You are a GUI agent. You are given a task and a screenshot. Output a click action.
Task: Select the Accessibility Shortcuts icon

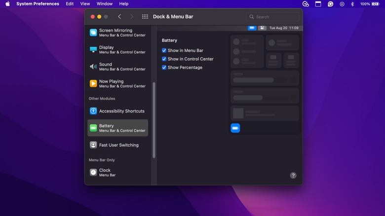coord(93,111)
